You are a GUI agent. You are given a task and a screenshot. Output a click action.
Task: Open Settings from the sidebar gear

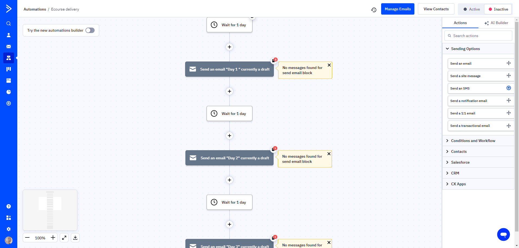click(x=8, y=229)
